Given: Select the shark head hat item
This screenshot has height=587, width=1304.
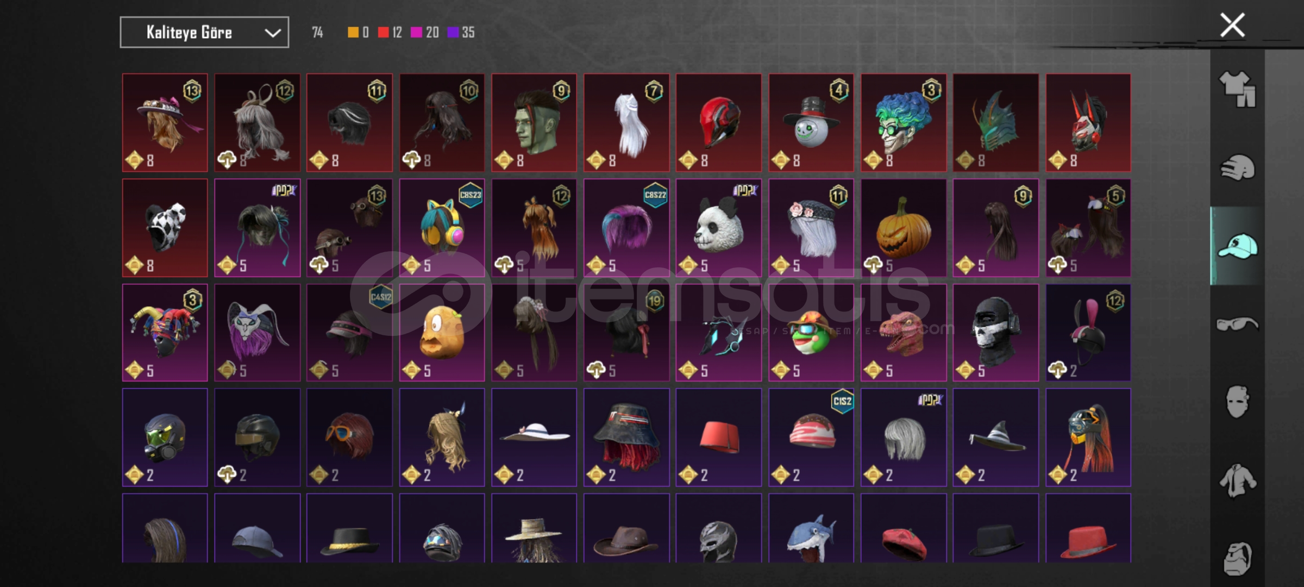Looking at the screenshot, I should 811,528.
